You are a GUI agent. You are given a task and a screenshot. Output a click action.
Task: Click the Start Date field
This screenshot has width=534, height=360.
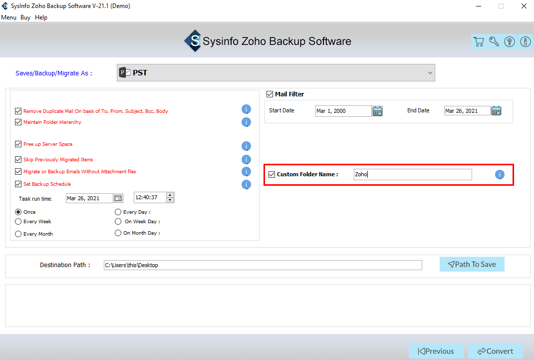click(x=343, y=111)
